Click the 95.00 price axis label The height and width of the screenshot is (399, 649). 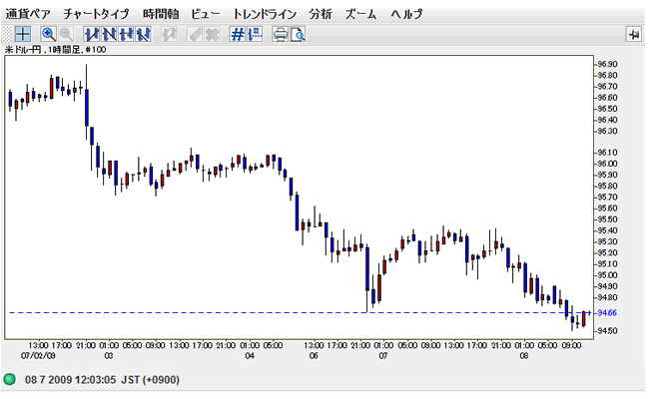(607, 275)
